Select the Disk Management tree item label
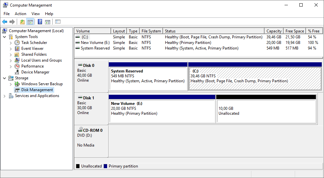The width and height of the screenshot is (324, 178). pos(37,90)
